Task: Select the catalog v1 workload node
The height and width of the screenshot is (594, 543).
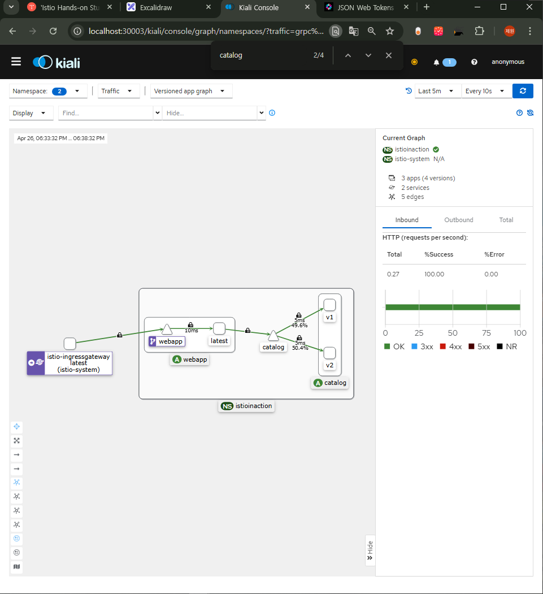Action: point(329,305)
